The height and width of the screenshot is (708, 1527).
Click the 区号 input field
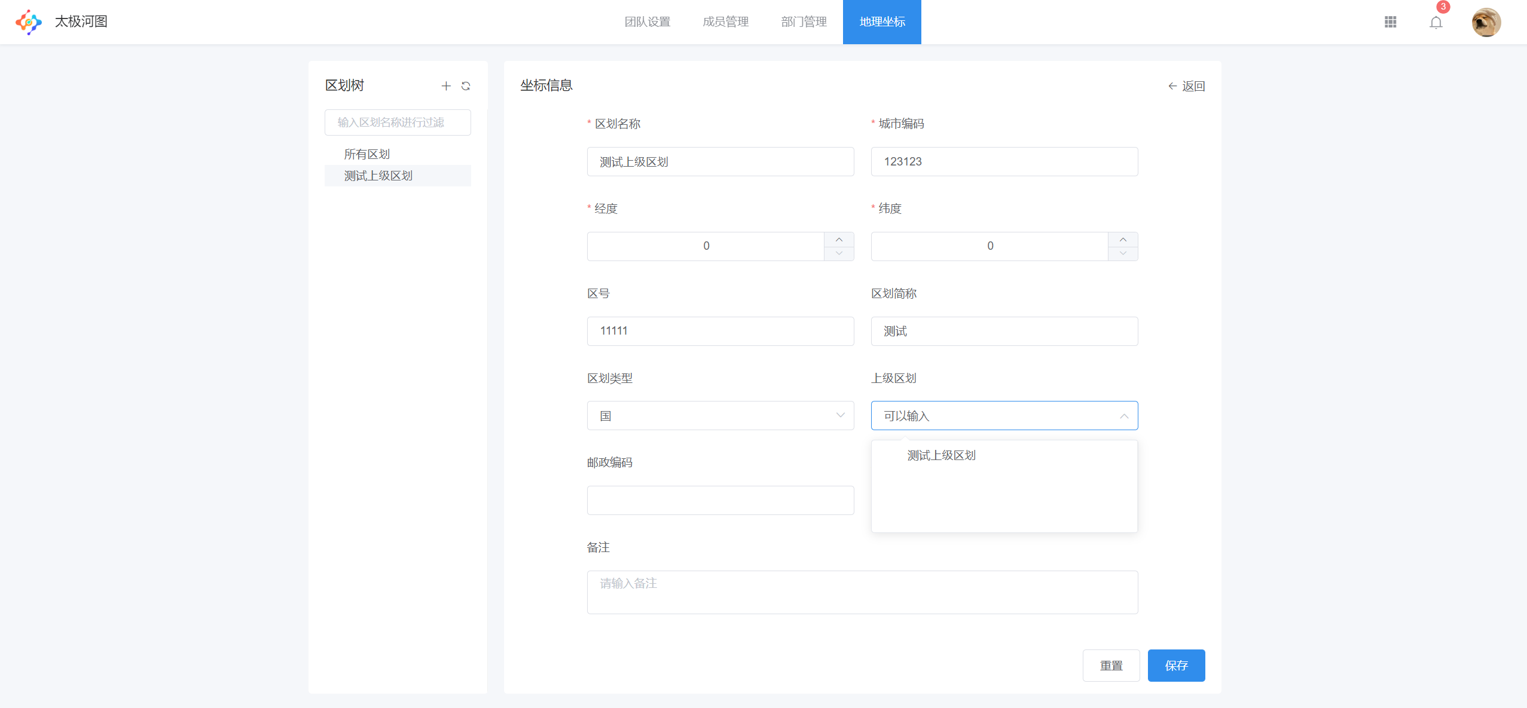(x=720, y=331)
